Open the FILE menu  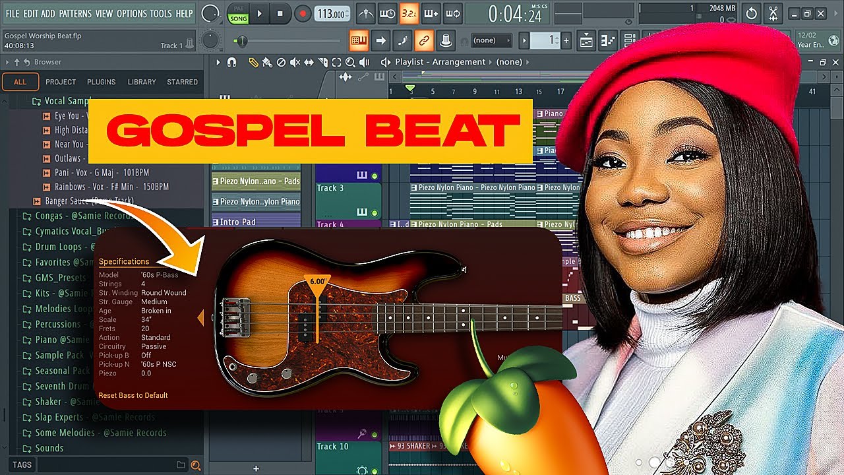[13, 13]
